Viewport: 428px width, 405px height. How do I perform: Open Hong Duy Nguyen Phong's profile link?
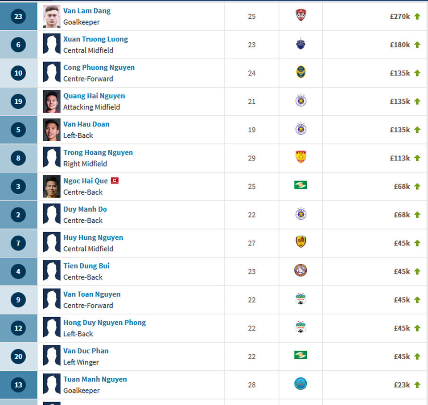click(104, 323)
